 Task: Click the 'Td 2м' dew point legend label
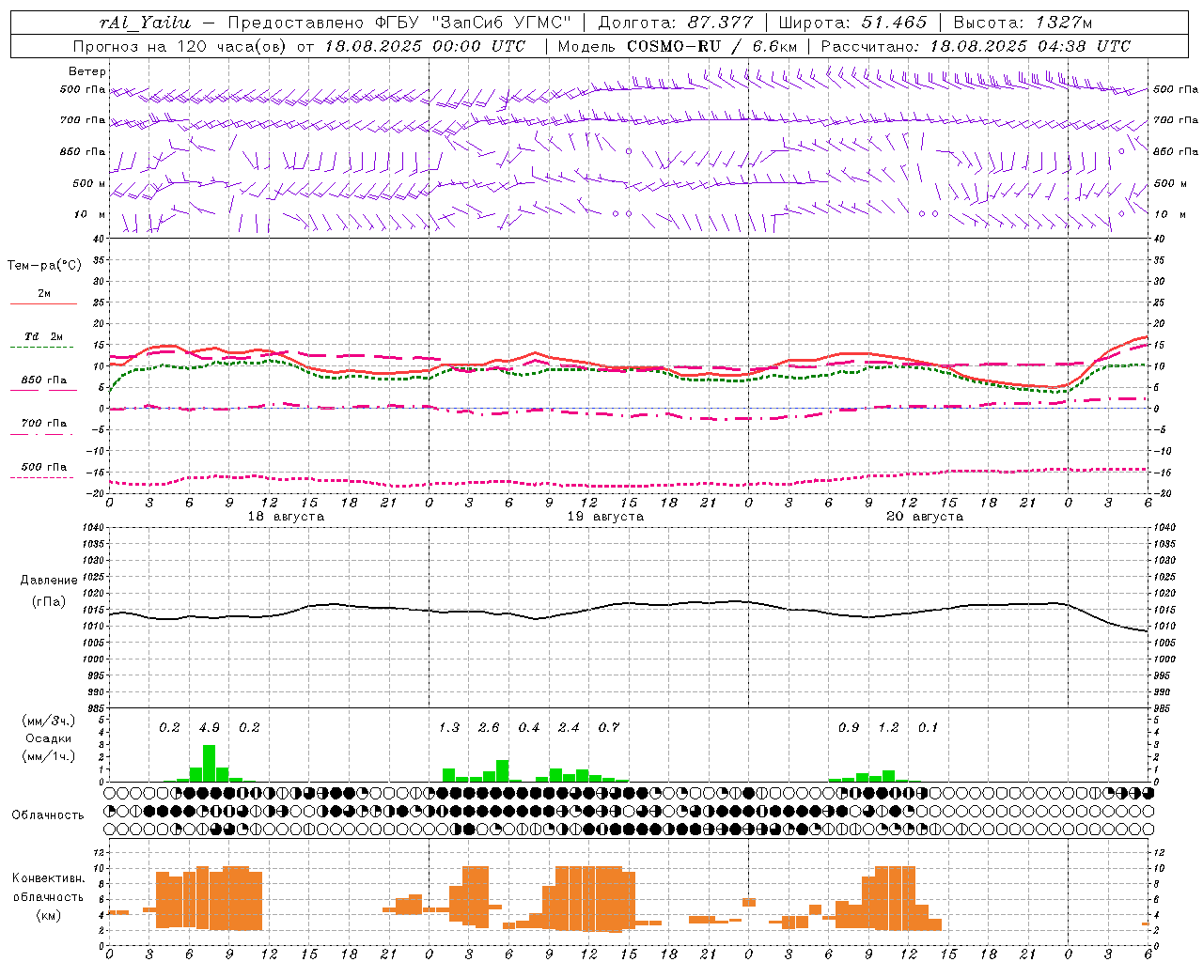pos(43,336)
